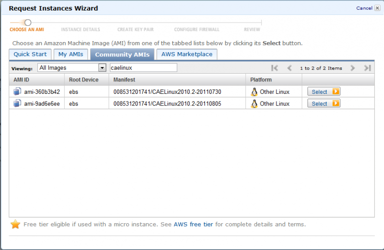Click Other Linux in the ami-9ad6e6ee row
Screen dimensions: 384x250
pyautogui.click(x=275, y=103)
